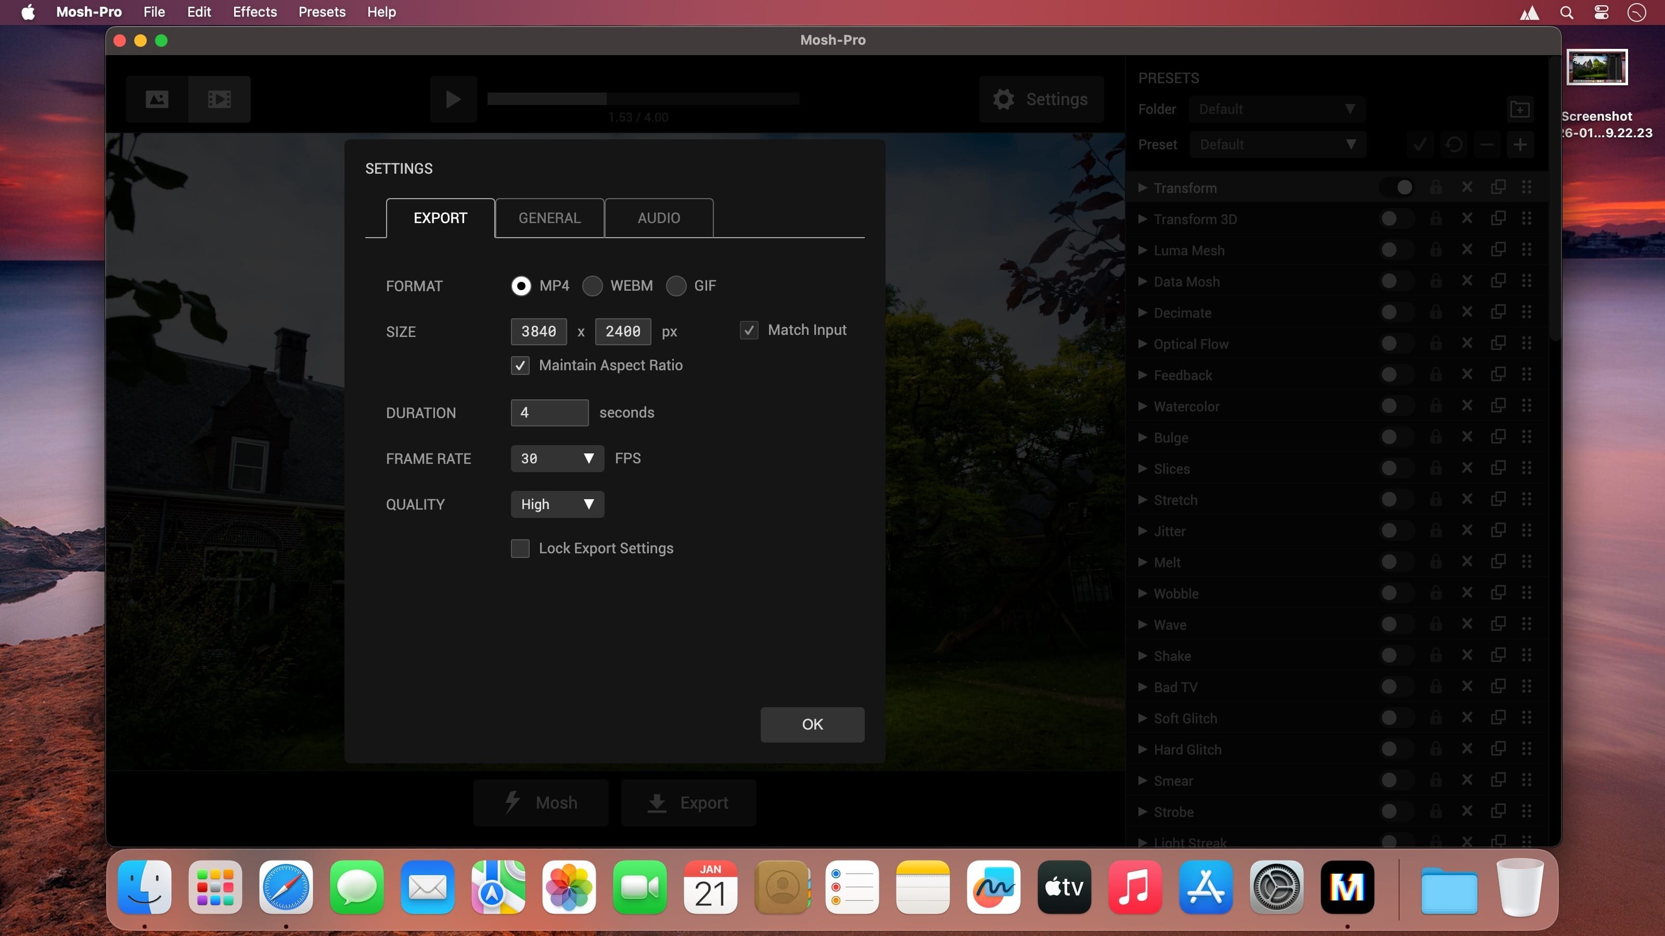Screen dimensions: 1665x936
Task: Click the Settings gear button
Action: click(1041, 99)
